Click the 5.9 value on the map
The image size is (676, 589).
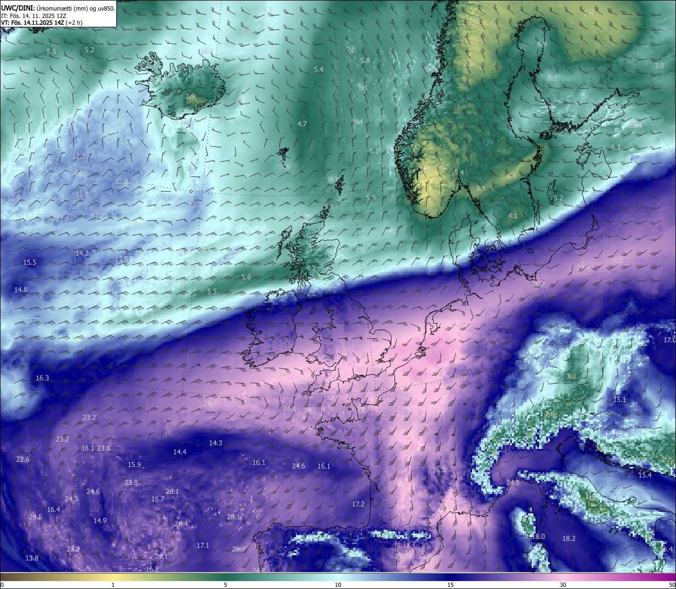(x=371, y=198)
